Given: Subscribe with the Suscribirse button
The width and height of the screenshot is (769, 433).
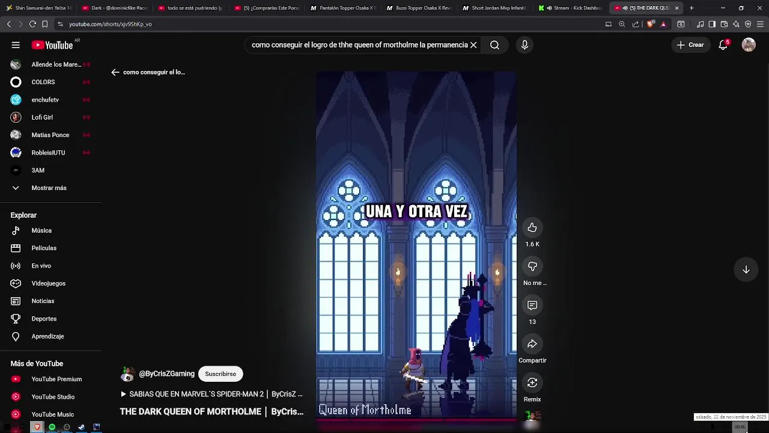Looking at the screenshot, I should coord(220,374).
